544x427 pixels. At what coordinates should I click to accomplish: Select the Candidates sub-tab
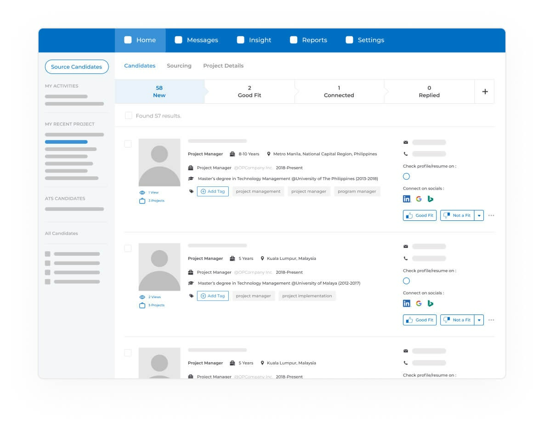coord(140,66)
